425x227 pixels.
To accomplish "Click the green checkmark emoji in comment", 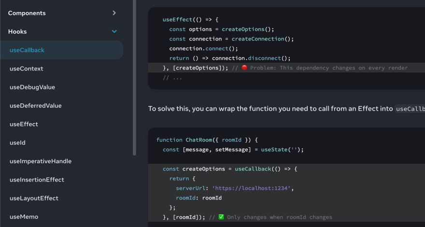I will coord(221,217).
